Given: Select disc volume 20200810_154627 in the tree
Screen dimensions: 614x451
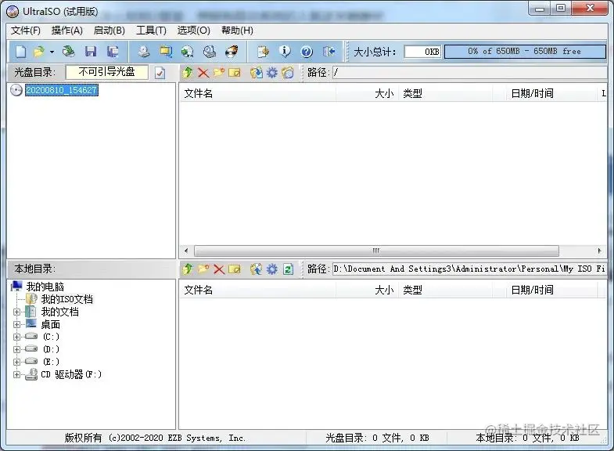Looking at the screenshot, I should click(x=62, y=90).
